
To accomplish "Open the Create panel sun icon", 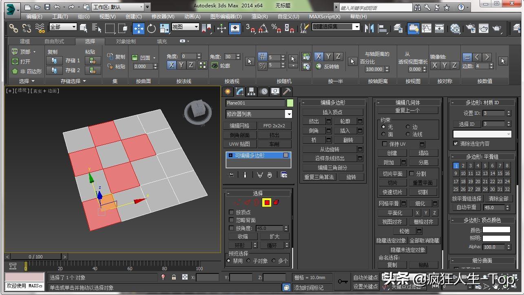I will tap(228, 91).
